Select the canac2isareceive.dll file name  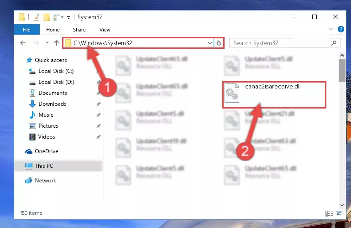273,87
